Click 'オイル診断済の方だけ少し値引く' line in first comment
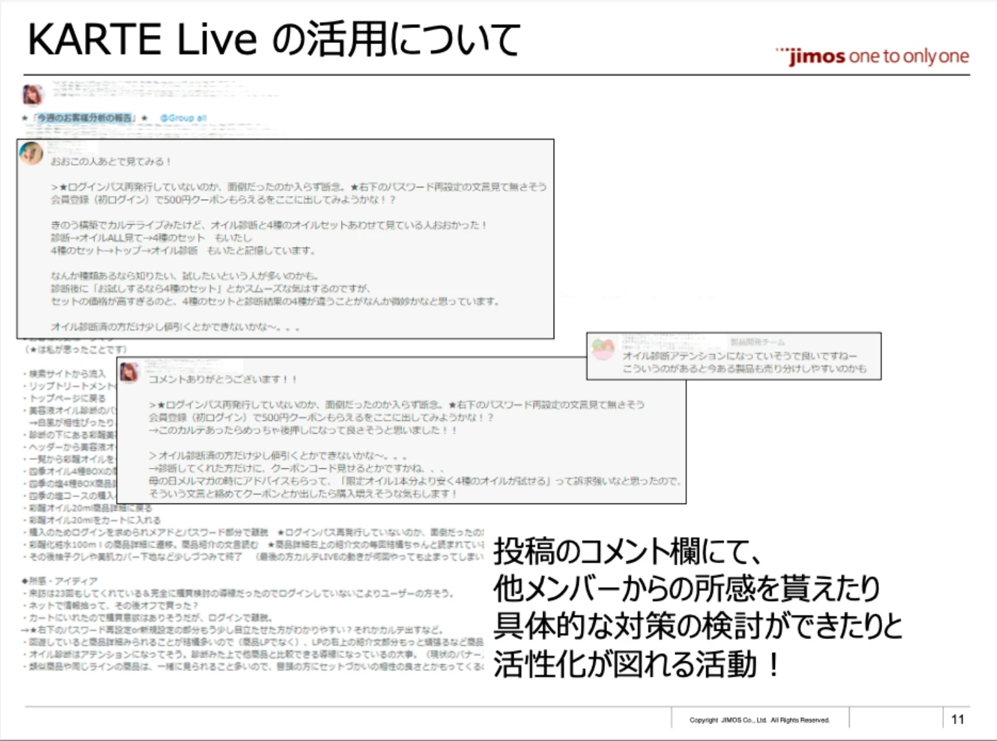 click(175, 327)
